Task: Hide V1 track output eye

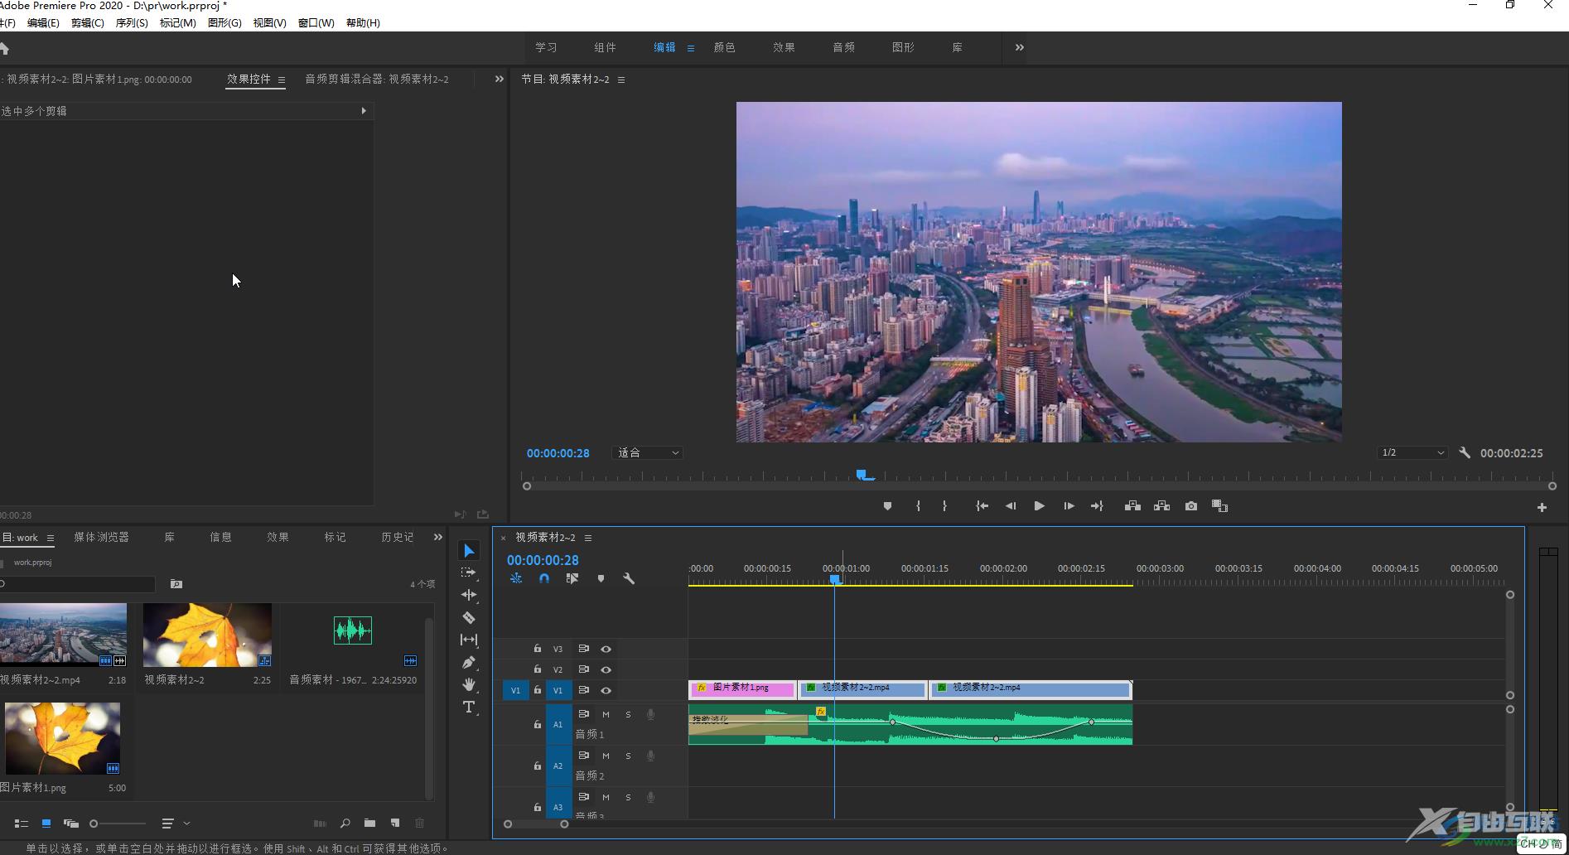Action: coord(606,690)
